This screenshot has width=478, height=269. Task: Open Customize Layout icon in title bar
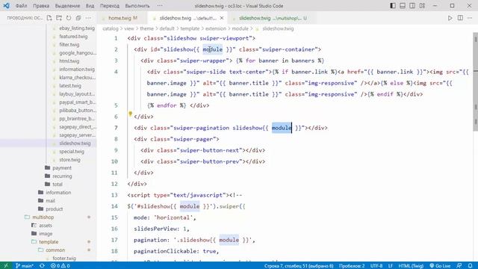tap(422, 6)
